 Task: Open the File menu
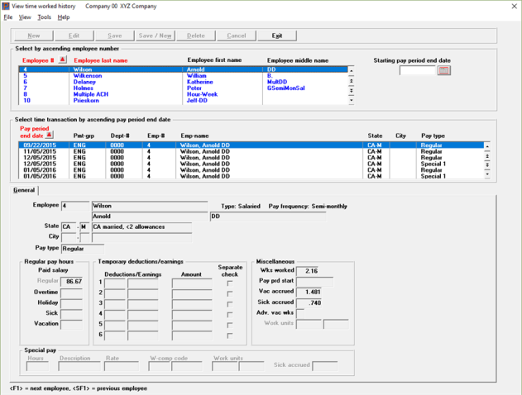[x=8, y=17]
